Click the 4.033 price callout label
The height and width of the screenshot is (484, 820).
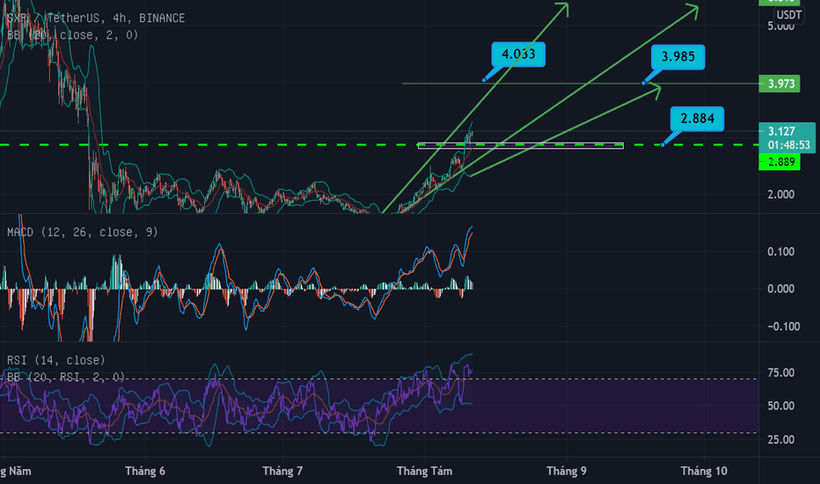point(518,55)
